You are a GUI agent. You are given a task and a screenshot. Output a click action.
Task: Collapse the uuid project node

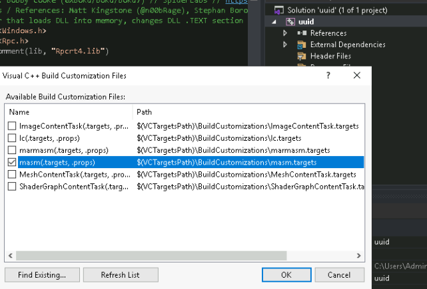[274, 22]
